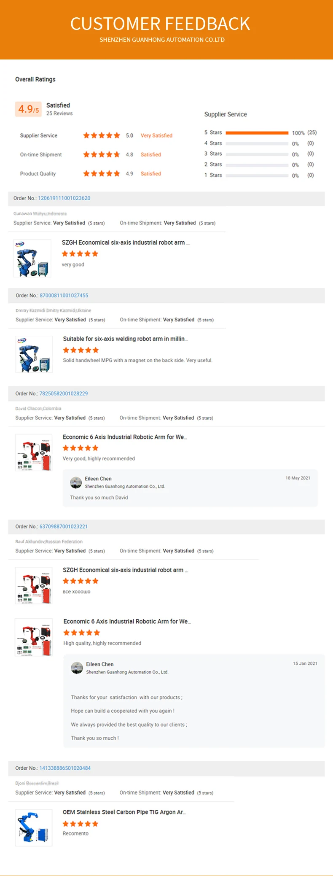This screenshot has width=333, height=876.
Task: Click Eileen Chen avatar on 18 May 2021 reply
Action: (76, 482)
